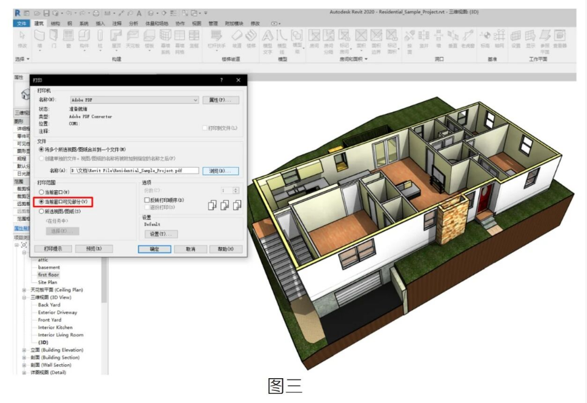Select the 天花板 (Ceiling) tool in the ribbon
This screenshot has width=587, height=403.
133,39
